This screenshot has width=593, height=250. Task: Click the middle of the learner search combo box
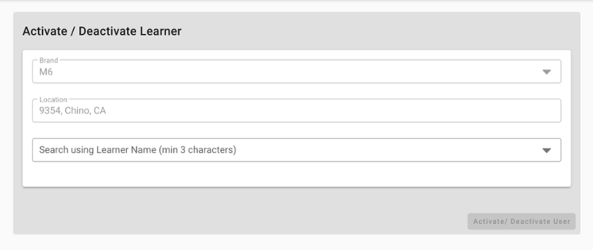(296, 151)
